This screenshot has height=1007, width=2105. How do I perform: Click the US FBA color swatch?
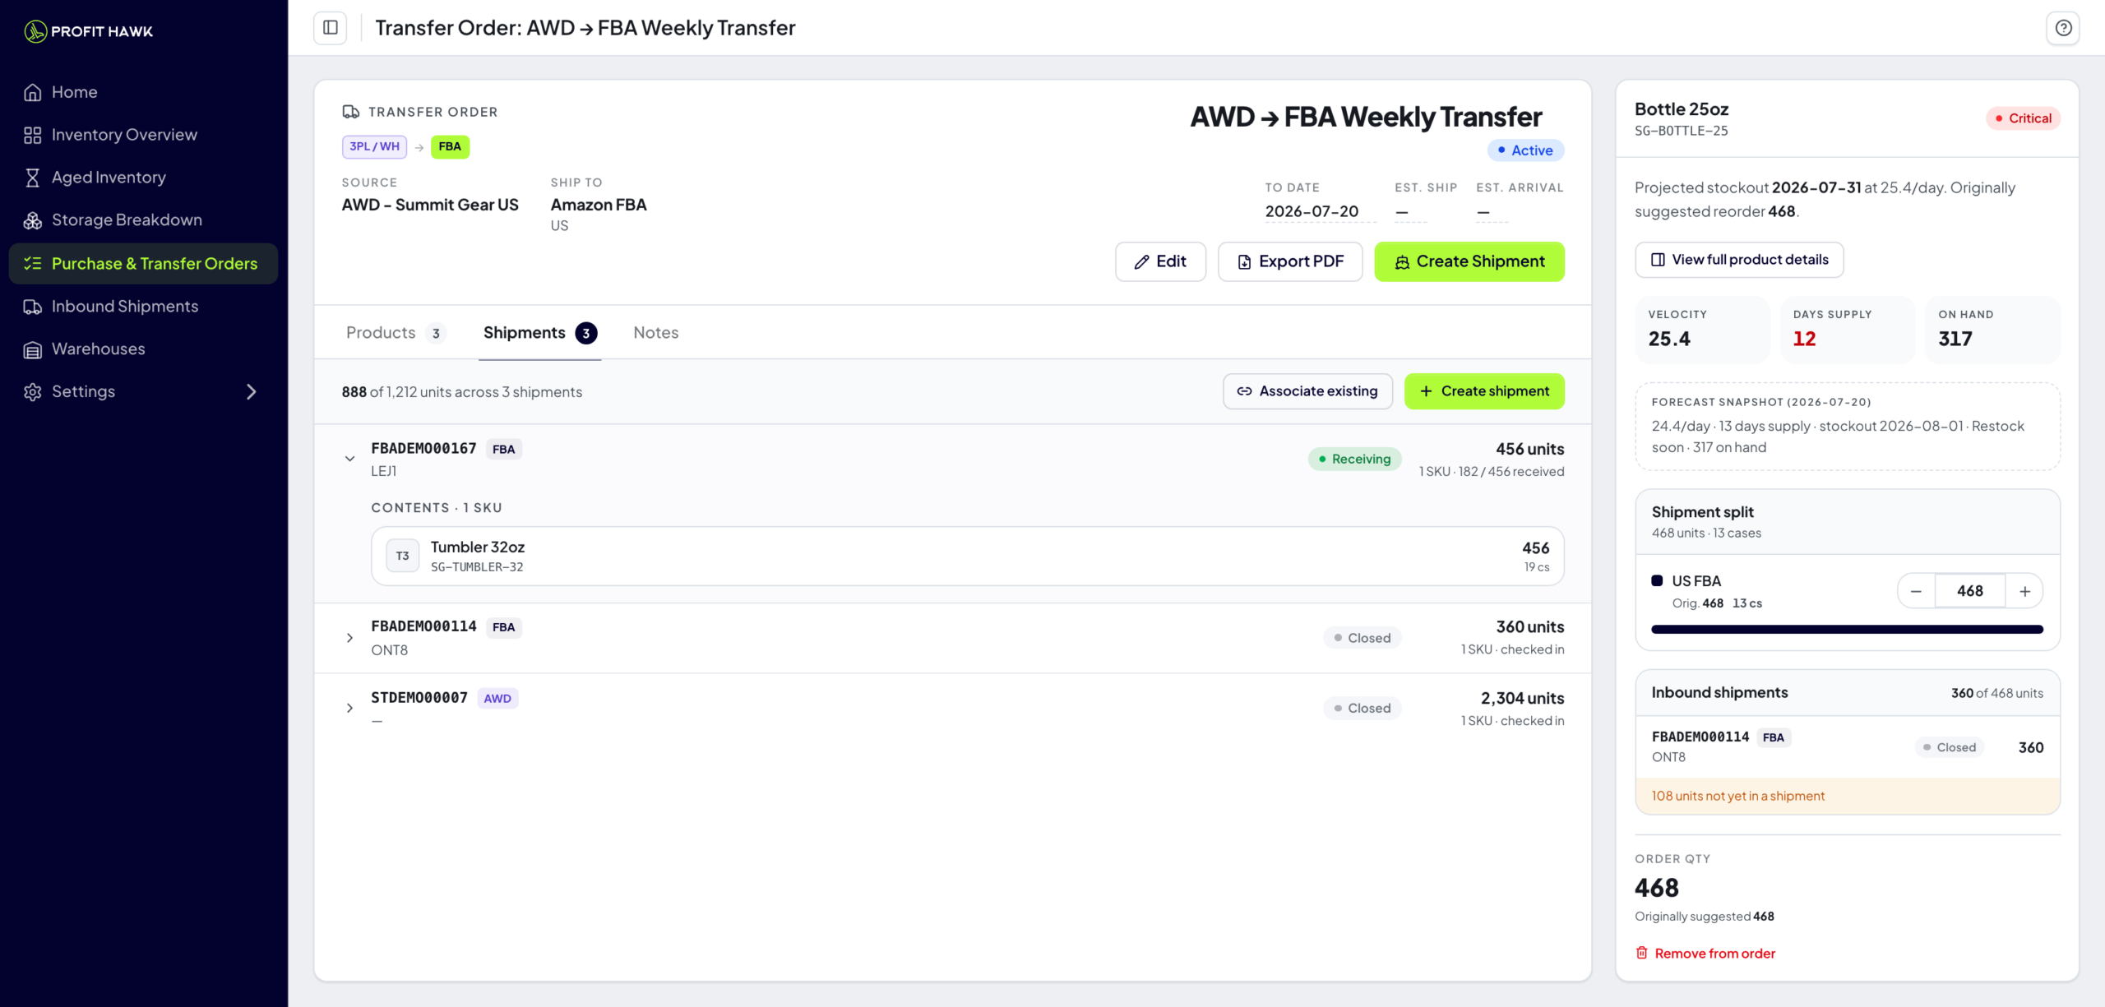pyautogui.click(x=1657, y=581)
